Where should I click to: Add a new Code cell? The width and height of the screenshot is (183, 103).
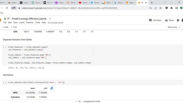click(5, 27)
